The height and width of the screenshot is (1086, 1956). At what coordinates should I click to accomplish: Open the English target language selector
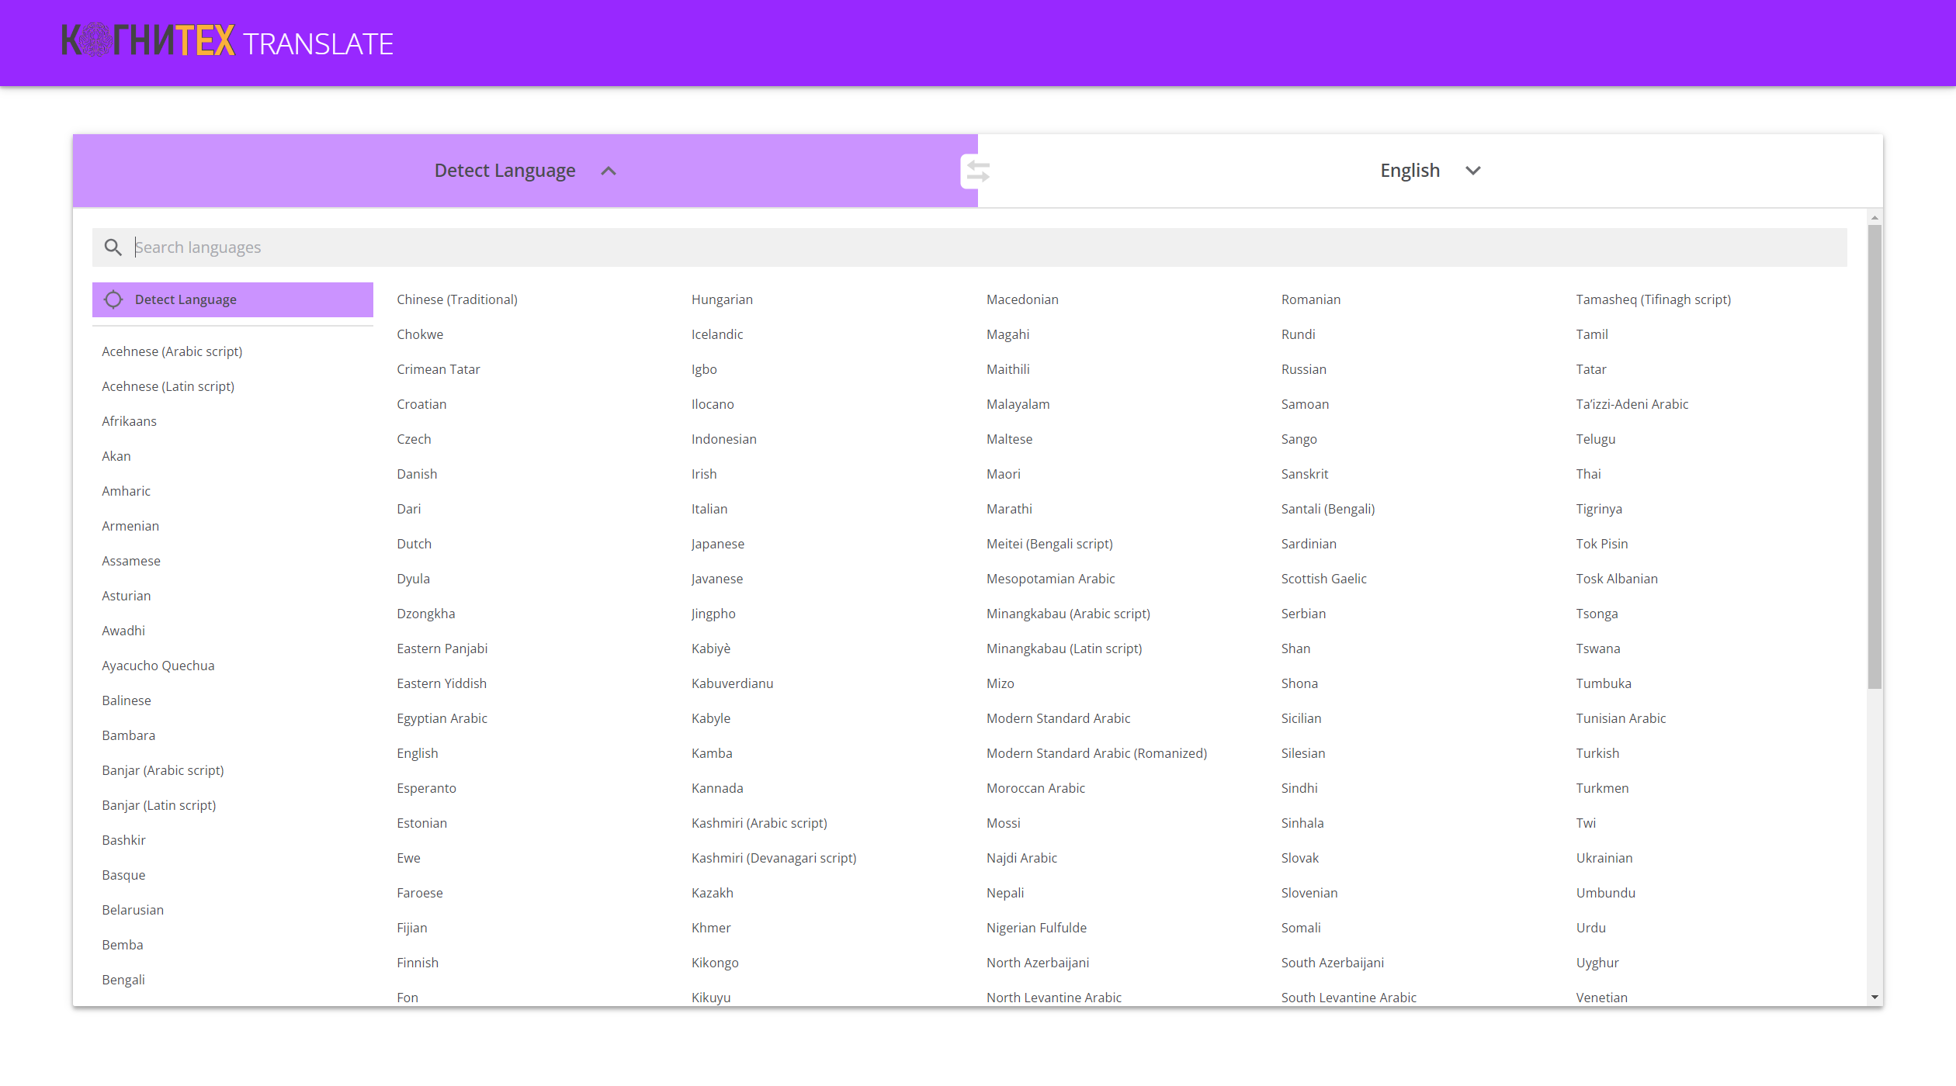pyautogui.click(x=1410, y=171)
